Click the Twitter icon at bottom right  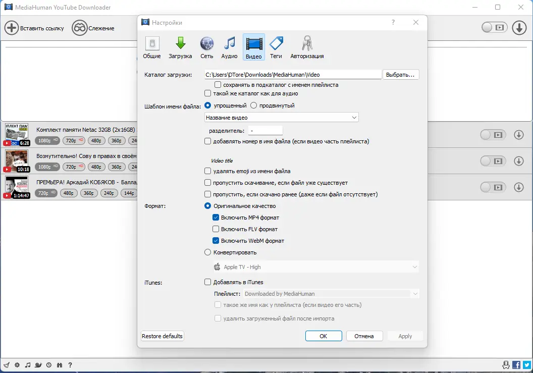pyautogui.click(x=527, y=365)
